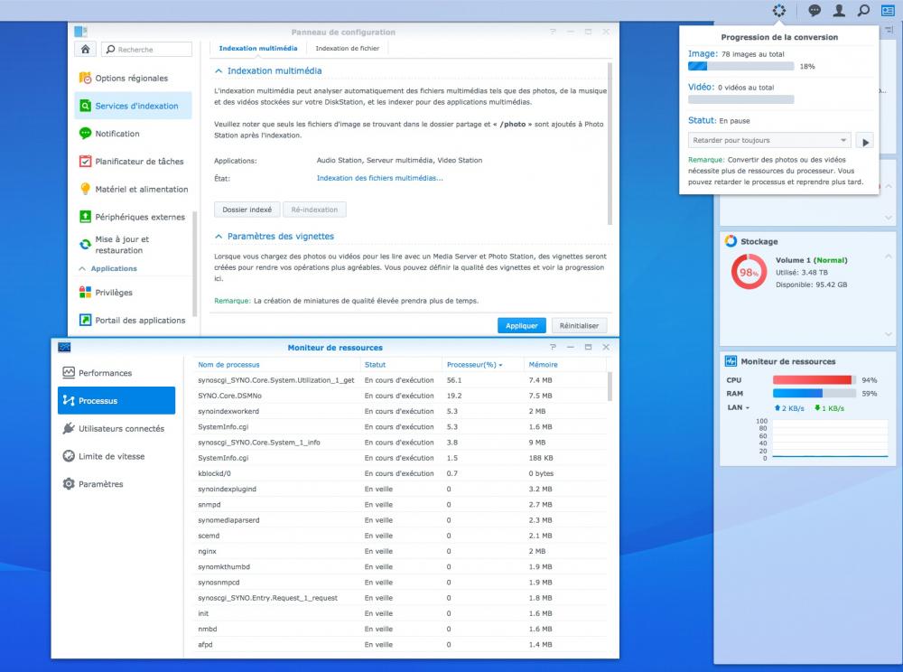Select the synomkthumbd process row
Viewport: 903px width, 672px height.
(401, 566)
